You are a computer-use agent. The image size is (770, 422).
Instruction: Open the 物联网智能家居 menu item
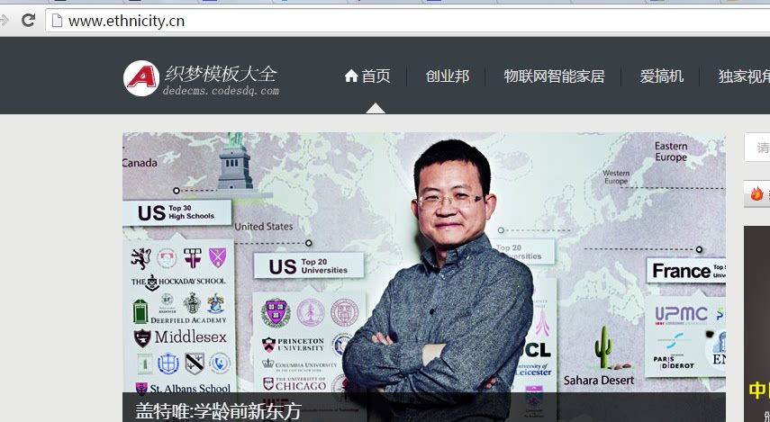pos(554,76)
